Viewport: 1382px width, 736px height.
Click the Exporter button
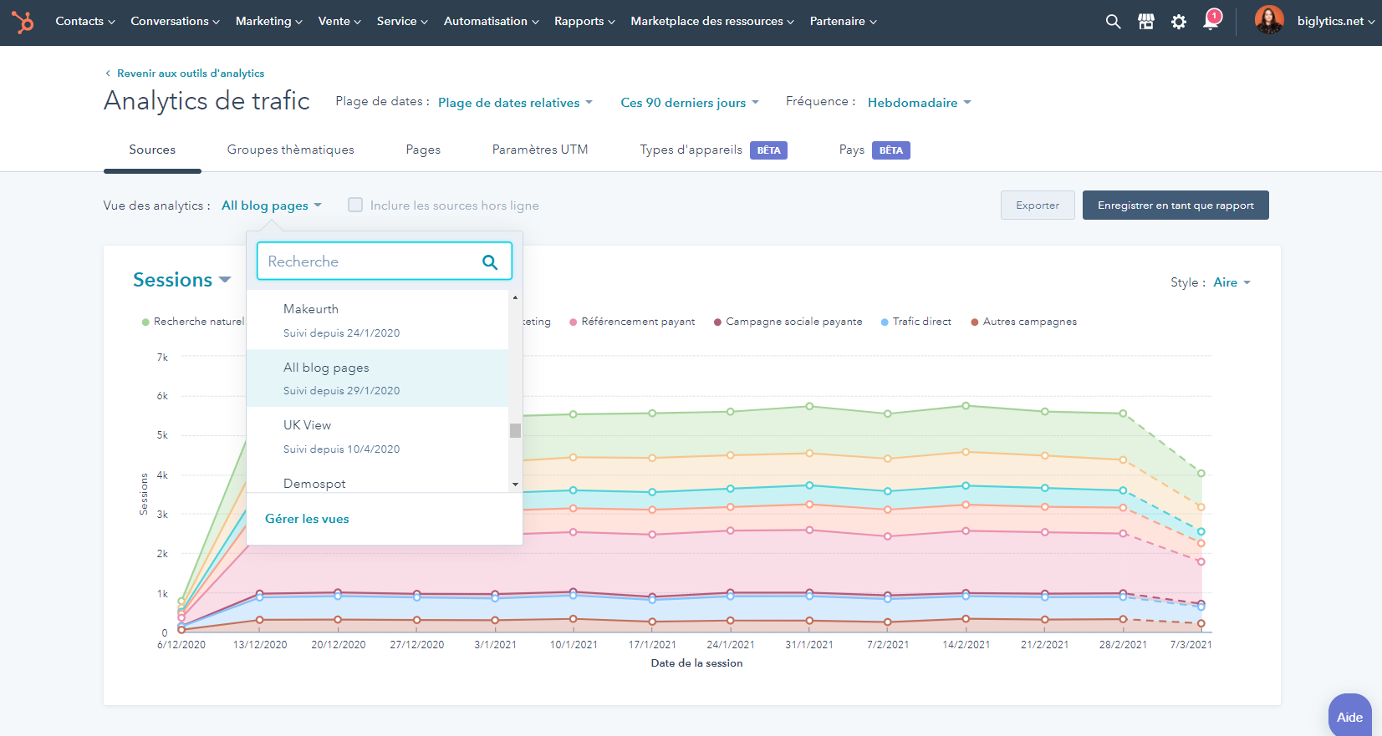click(1038, 206)
